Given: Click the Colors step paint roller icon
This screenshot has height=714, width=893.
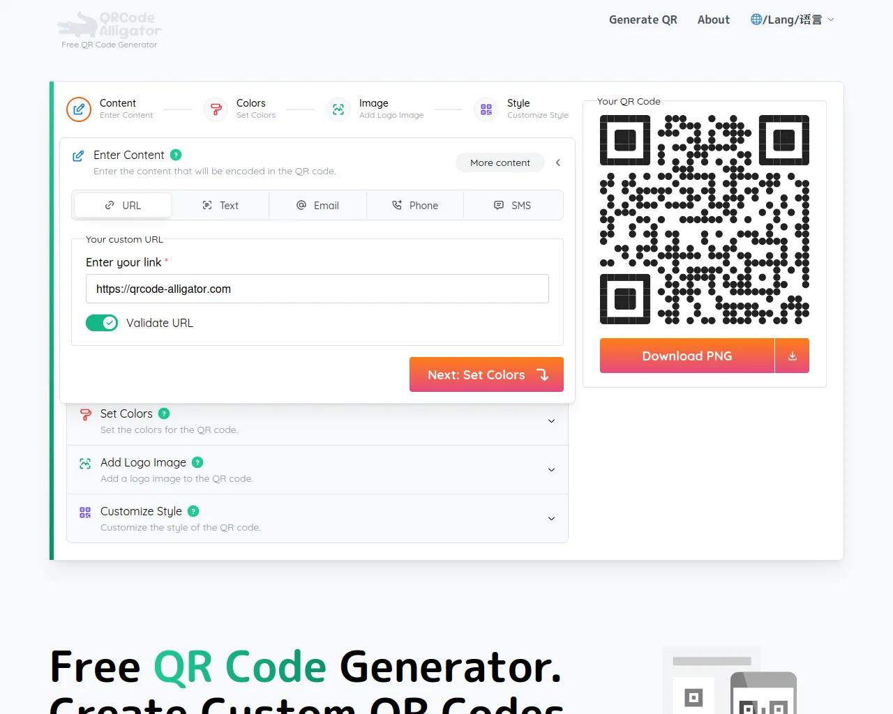Looking at the screenshot, I should (216, 109).
